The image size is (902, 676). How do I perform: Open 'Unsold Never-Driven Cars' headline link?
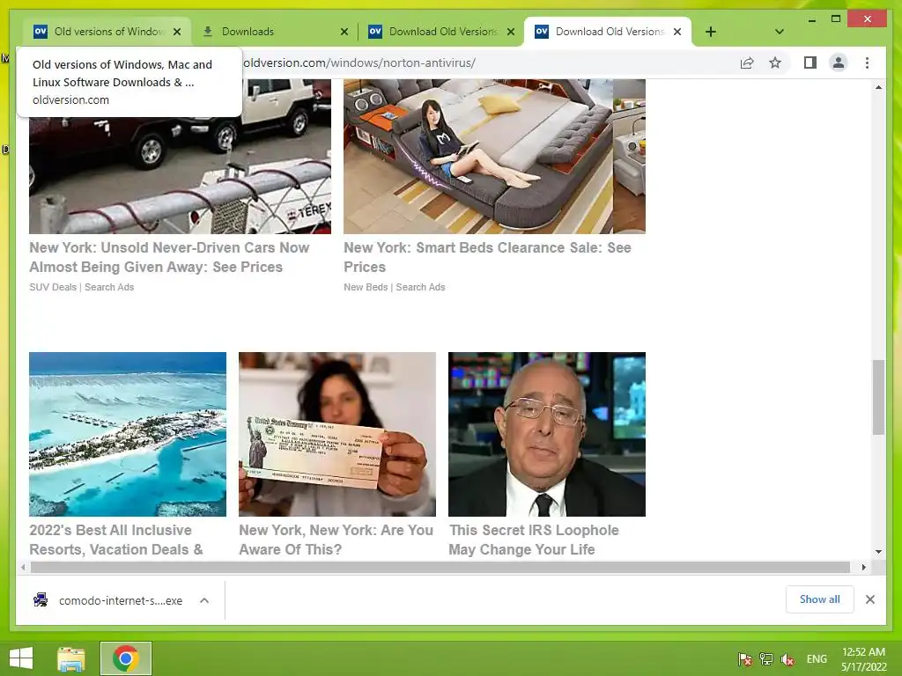pos(169,257)
